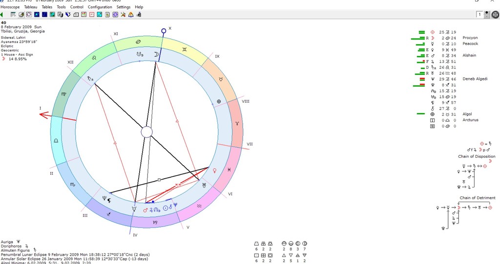Select Arcturus star label
Image resolution: width=500 pixels, height=264 pixels.
[x=470, y=120]
